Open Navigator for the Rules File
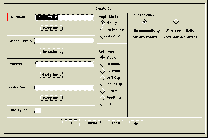The width and height of the screenshot is (208, 138). coord(51,98)
